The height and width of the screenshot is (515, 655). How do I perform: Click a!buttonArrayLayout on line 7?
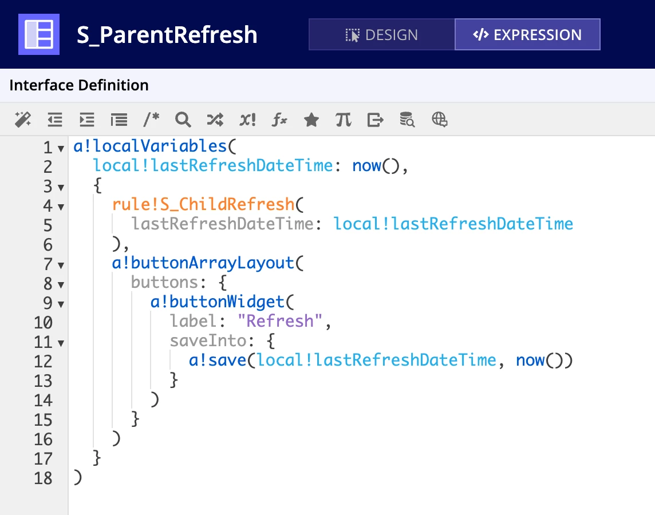[203, 263]
